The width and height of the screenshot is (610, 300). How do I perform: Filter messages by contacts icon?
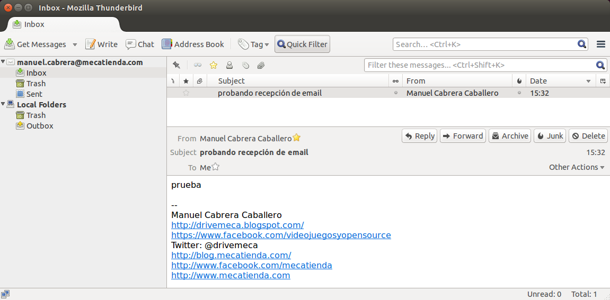[229, 65]
